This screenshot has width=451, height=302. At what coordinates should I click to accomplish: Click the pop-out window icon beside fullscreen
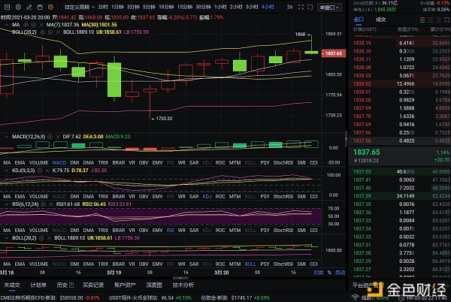(310, 7)
